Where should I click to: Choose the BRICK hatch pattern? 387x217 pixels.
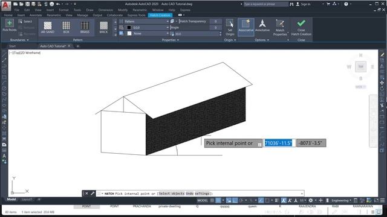(103, 27)
